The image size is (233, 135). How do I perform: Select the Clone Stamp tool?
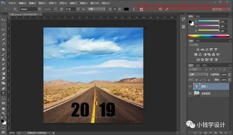(x=3, y=59)
